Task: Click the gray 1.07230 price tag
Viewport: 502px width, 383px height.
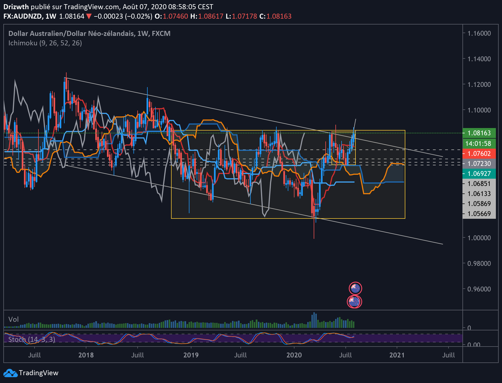Action: coord(479,164)
